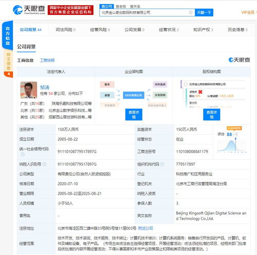Open the VIP会员 link
This screenshot has height=255, width=257.
click(x=248, y=12)
